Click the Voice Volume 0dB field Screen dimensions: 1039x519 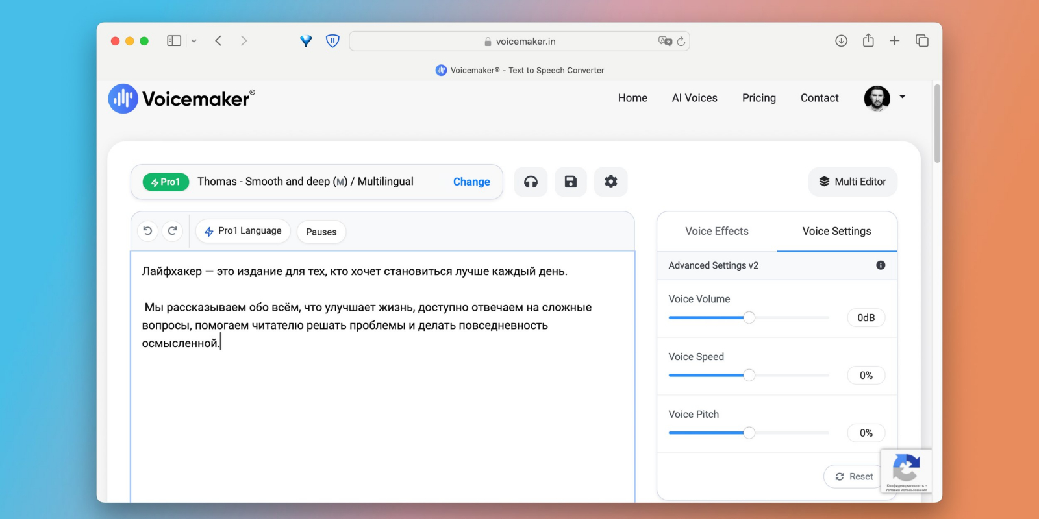(x=866, y=318)
